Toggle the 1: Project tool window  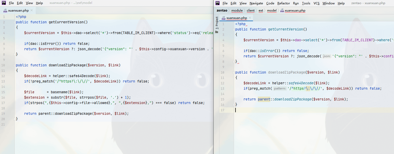tap(217, 23)
